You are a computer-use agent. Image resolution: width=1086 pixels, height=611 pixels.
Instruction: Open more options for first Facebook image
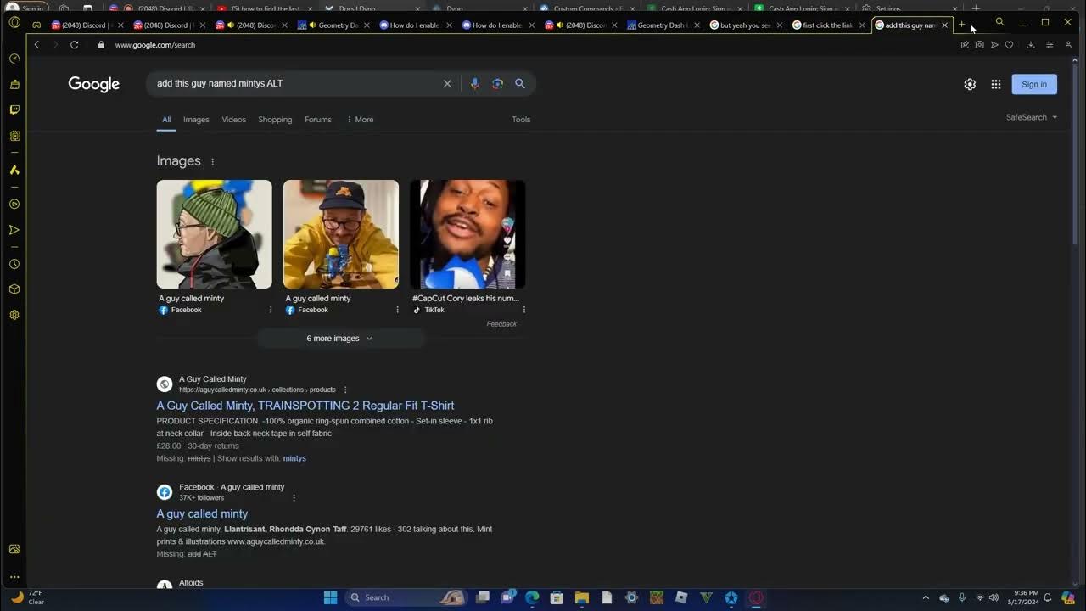271,310
